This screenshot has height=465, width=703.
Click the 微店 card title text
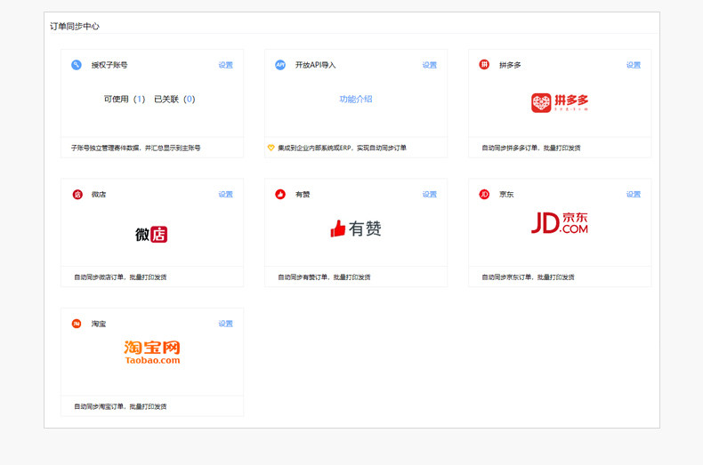point(99,195)
